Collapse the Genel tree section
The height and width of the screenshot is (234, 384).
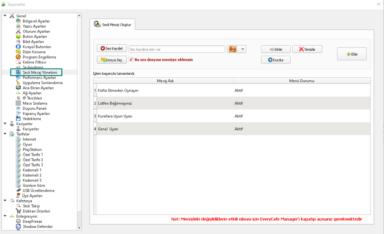tap(5, 16)
